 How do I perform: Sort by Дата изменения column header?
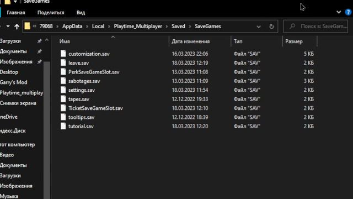191,41
